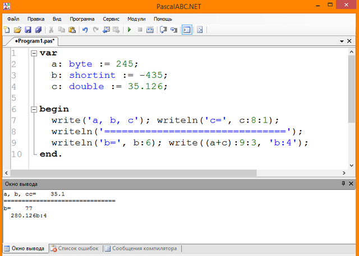This screenshot has height=256, width=359.
Task: Paste from clipboard with the toolbar icon
Action: [72, 30]
